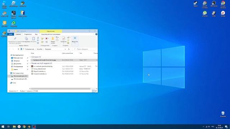Viewport: 230px width, 129px height.
Task: Click the Refresh icon beside the address bar
Action: pos(69,49)
